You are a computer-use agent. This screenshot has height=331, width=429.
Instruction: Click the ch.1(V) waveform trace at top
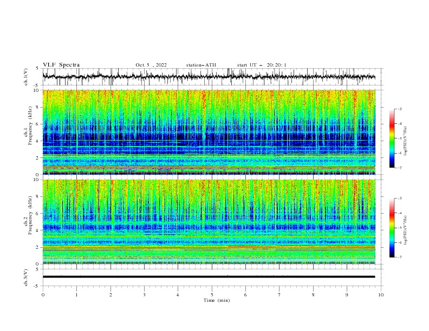[209, 77]
